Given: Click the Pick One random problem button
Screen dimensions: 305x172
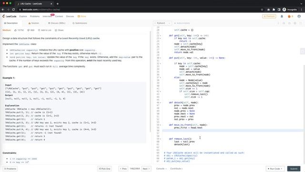Looking at the screenshot, I should tap(104, 169).
